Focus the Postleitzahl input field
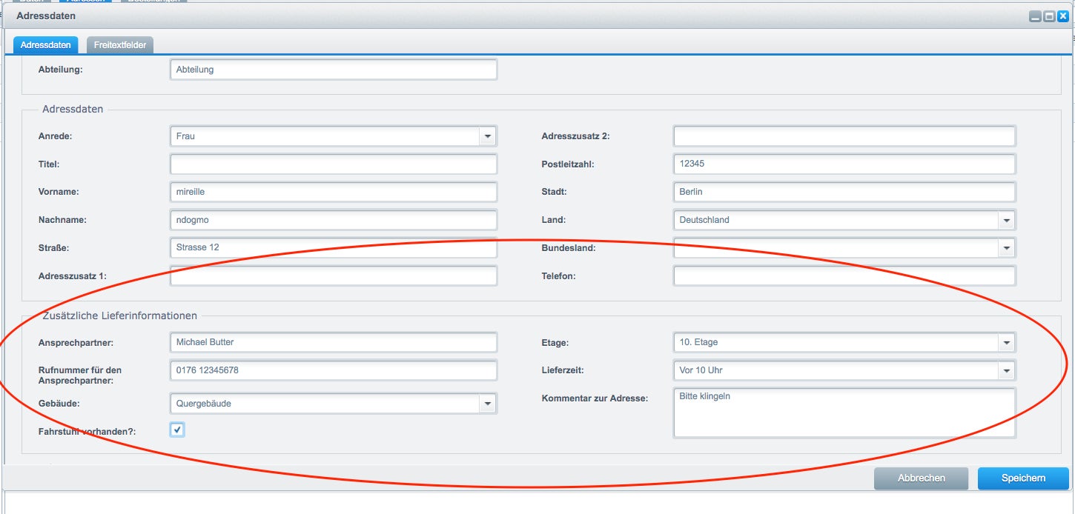This screenshot has height=514, width=1075. tap(844, 164)
